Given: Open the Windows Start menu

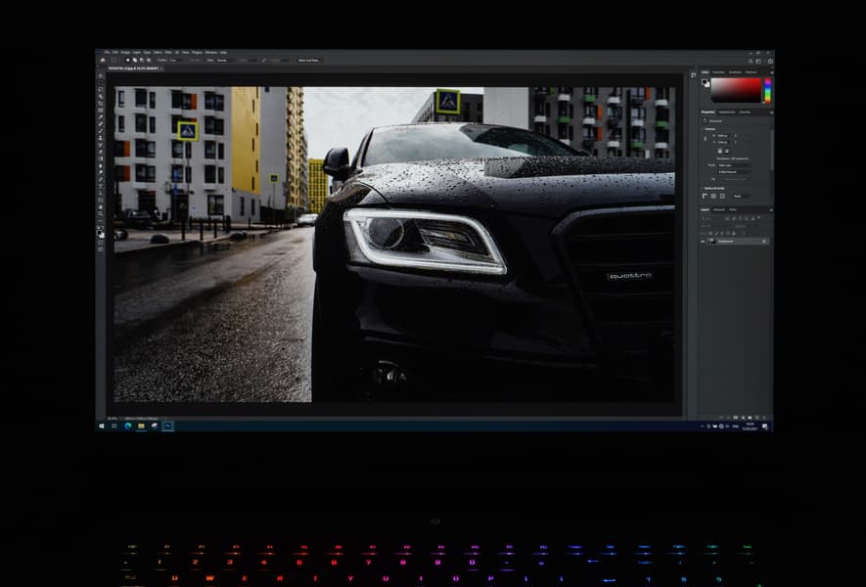Looking at the screenshot, I should (x=102, y=426).
